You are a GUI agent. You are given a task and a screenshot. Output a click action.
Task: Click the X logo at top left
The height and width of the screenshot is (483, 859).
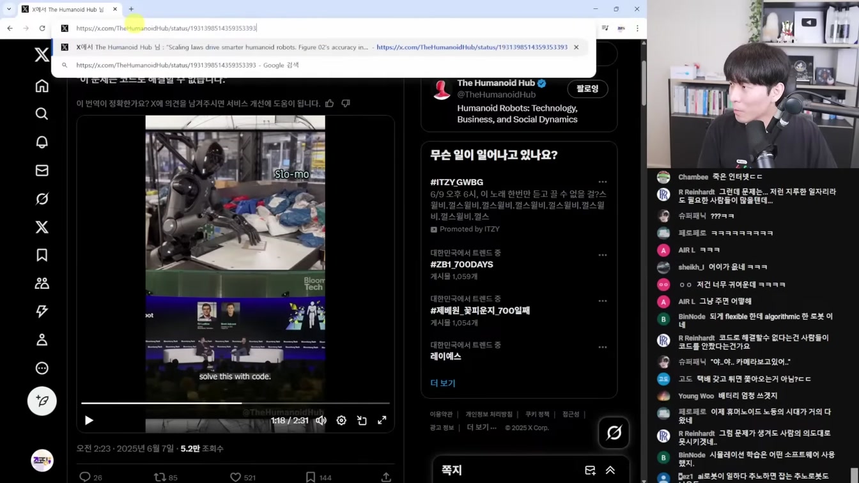click(42, 54)
